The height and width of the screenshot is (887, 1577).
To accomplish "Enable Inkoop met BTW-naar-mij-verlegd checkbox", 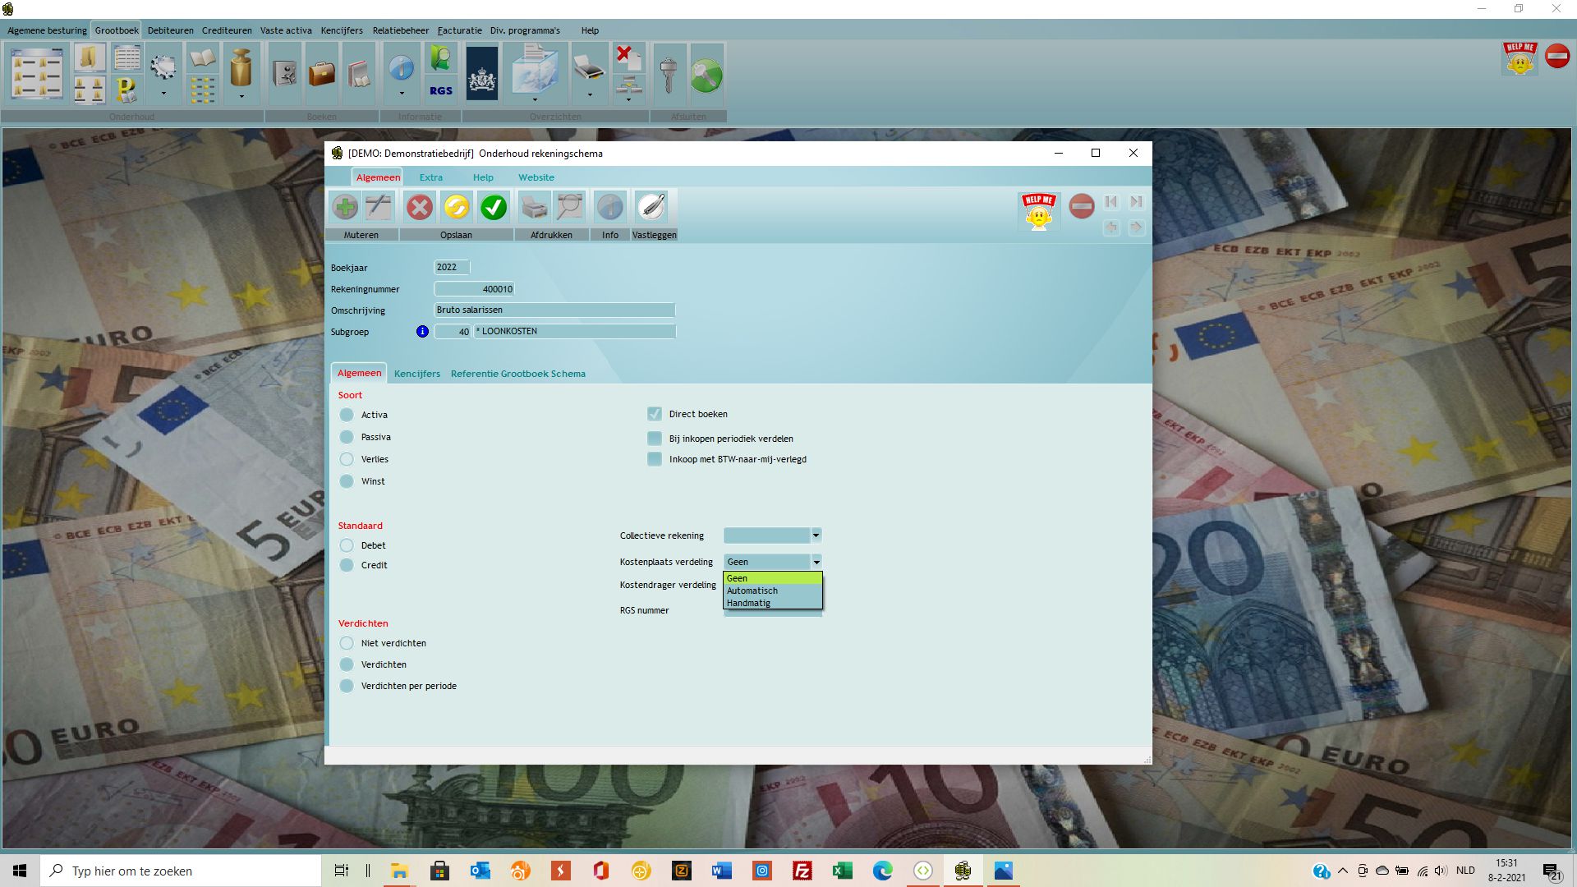I will (x=655, y=459).
